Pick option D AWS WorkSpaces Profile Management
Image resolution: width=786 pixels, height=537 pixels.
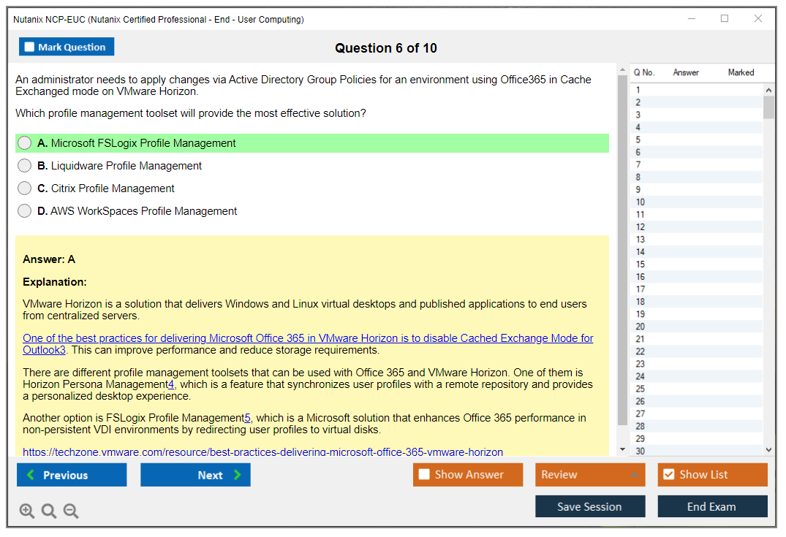pyautogui.click(x=25, y=211)
